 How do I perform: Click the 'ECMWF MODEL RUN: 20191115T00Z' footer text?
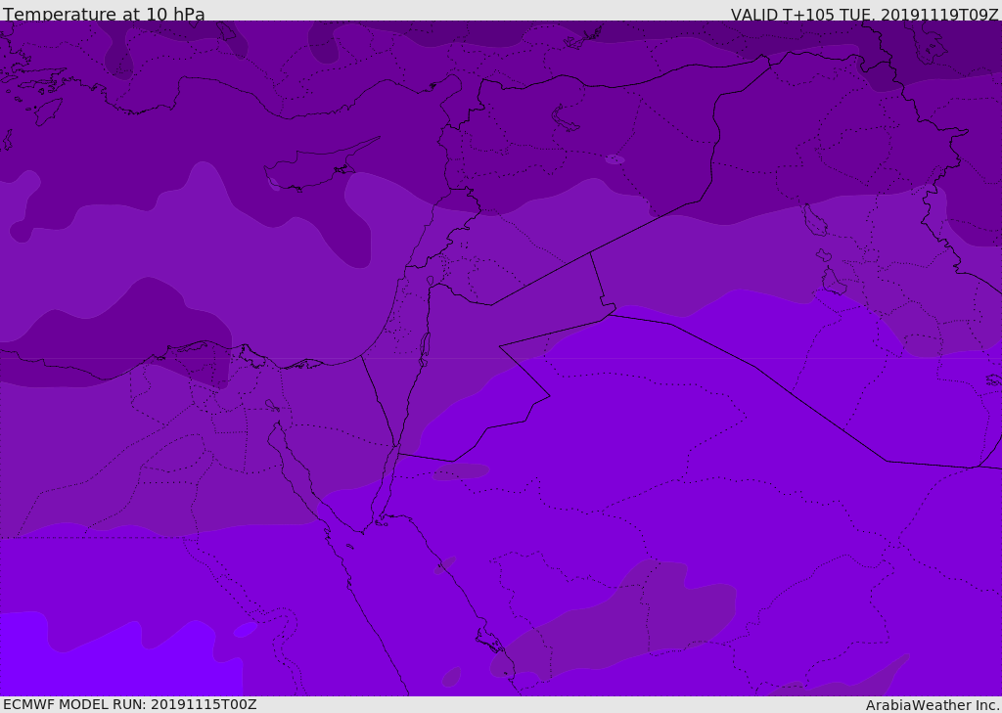click(130, 704)
